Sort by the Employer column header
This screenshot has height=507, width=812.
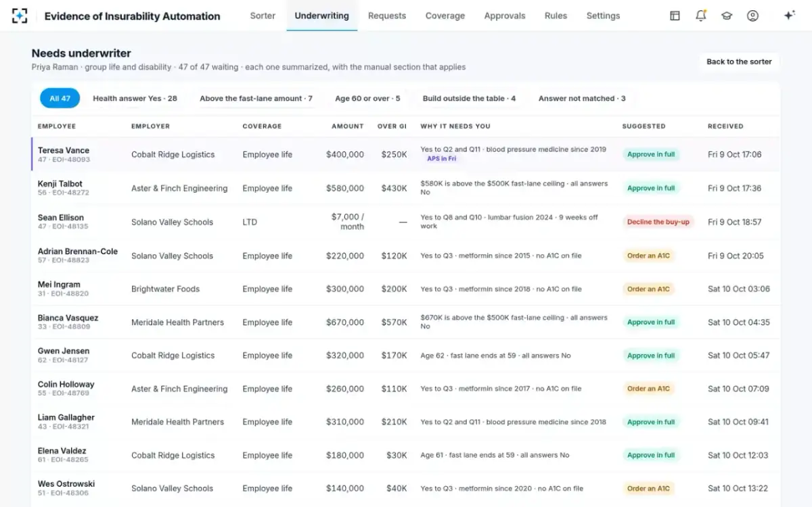tap(150, 126)
